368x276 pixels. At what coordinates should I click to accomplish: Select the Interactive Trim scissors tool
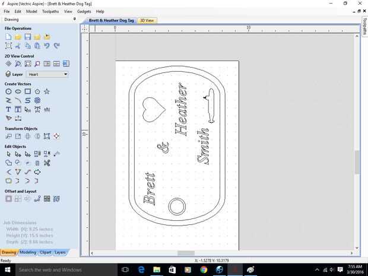pos(47,163)
